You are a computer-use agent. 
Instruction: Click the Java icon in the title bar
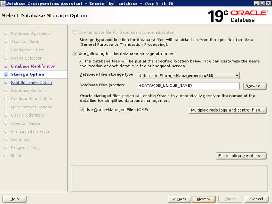[3, 3]
